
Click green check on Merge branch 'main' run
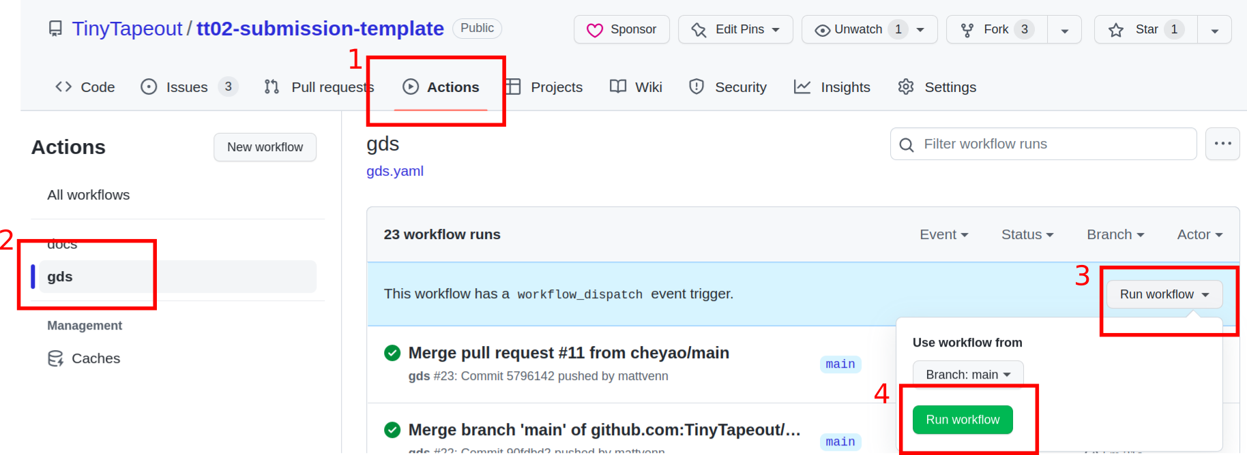[x=392, y=430]
